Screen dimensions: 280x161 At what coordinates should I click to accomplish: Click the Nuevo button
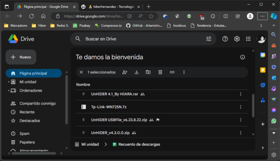(x=21, y=57)
